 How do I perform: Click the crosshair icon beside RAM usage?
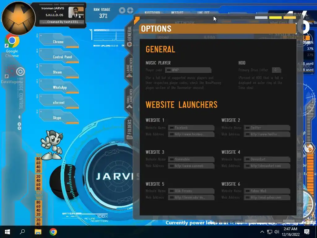click(x=130, y=10)
